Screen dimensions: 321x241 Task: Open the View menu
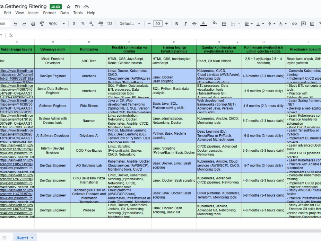(20, 13)
